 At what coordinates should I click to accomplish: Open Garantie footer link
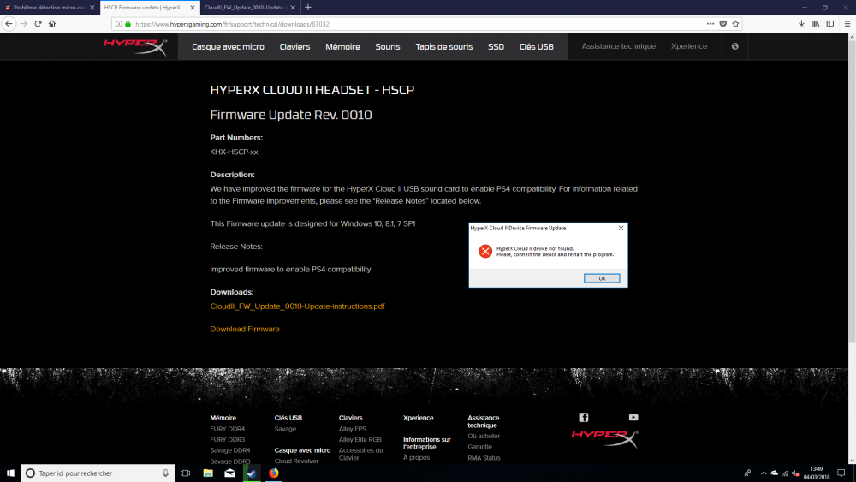pos(480,447)
